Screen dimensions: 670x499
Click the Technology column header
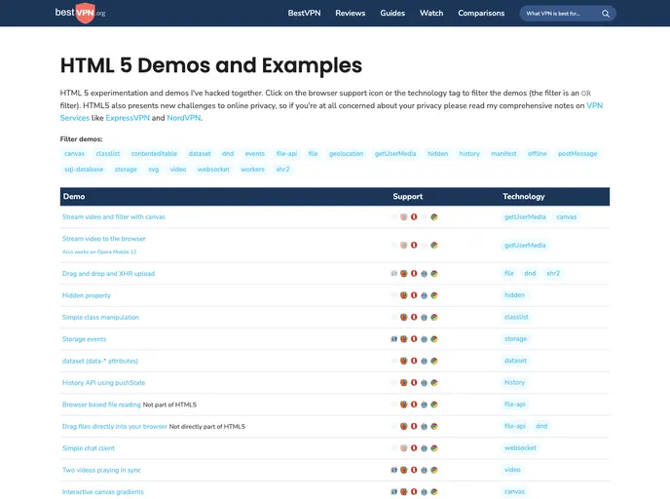pyautogui.click(x=524, y=196)
